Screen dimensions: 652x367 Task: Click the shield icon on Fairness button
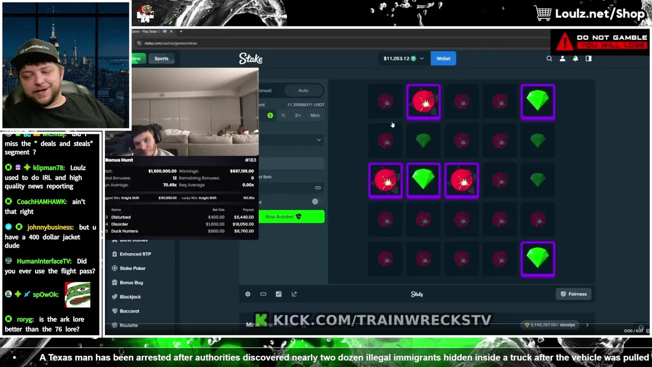point(563,294)
